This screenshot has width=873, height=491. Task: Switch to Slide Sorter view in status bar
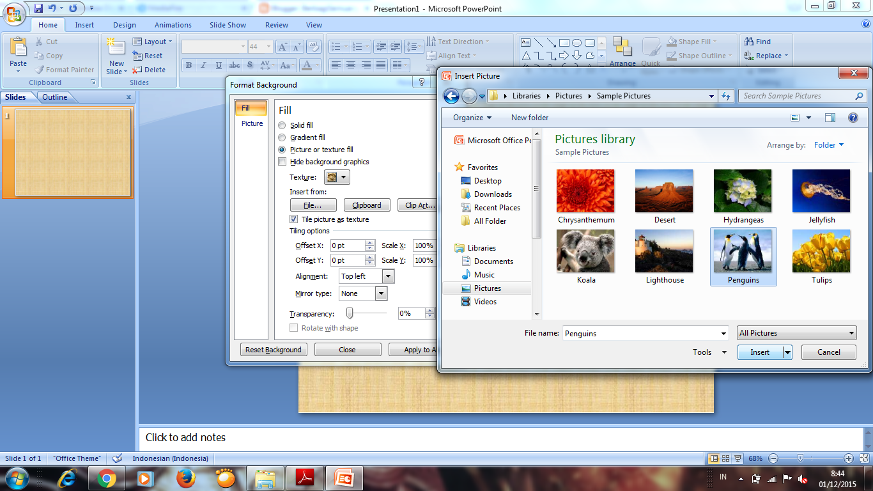726,458
